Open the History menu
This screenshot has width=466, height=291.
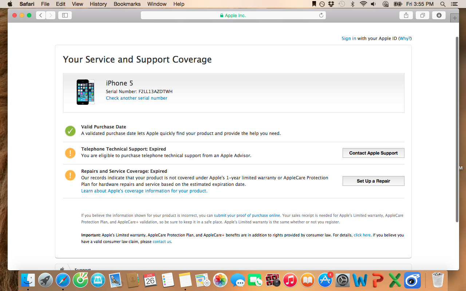tap(98, 4)
